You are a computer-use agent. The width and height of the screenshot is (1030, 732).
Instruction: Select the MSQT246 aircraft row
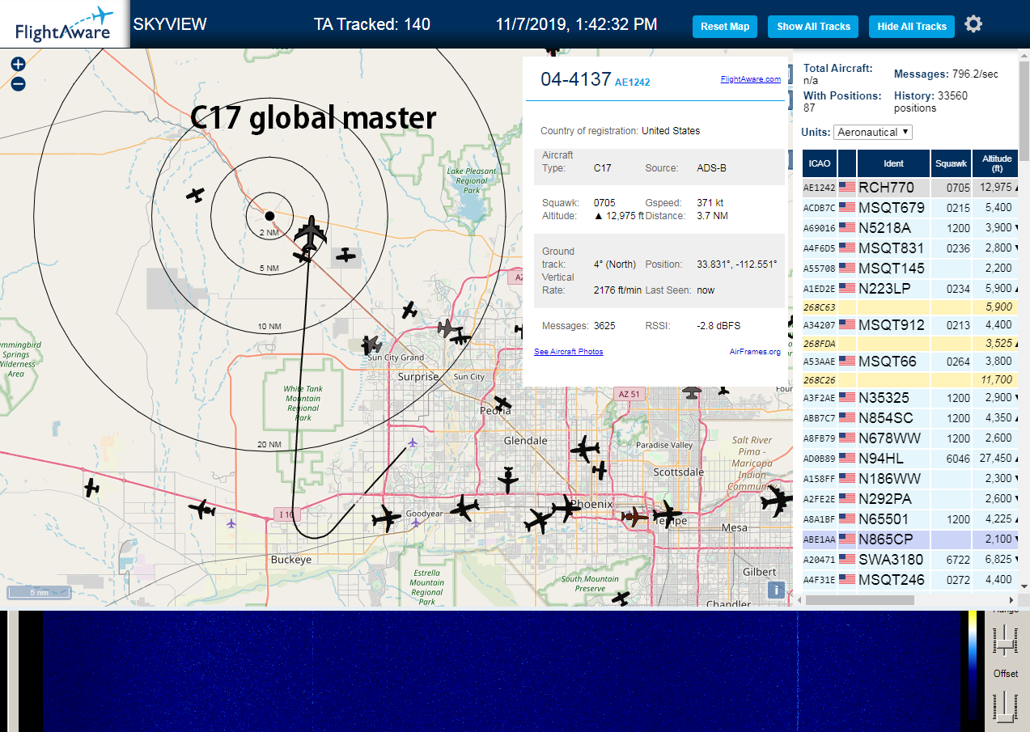coord(911,580)
